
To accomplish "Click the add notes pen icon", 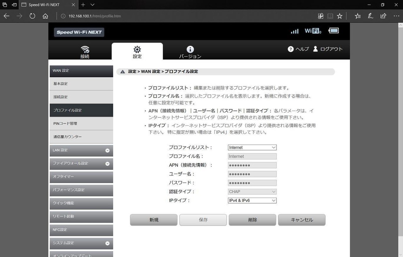I will coord(371,16).
